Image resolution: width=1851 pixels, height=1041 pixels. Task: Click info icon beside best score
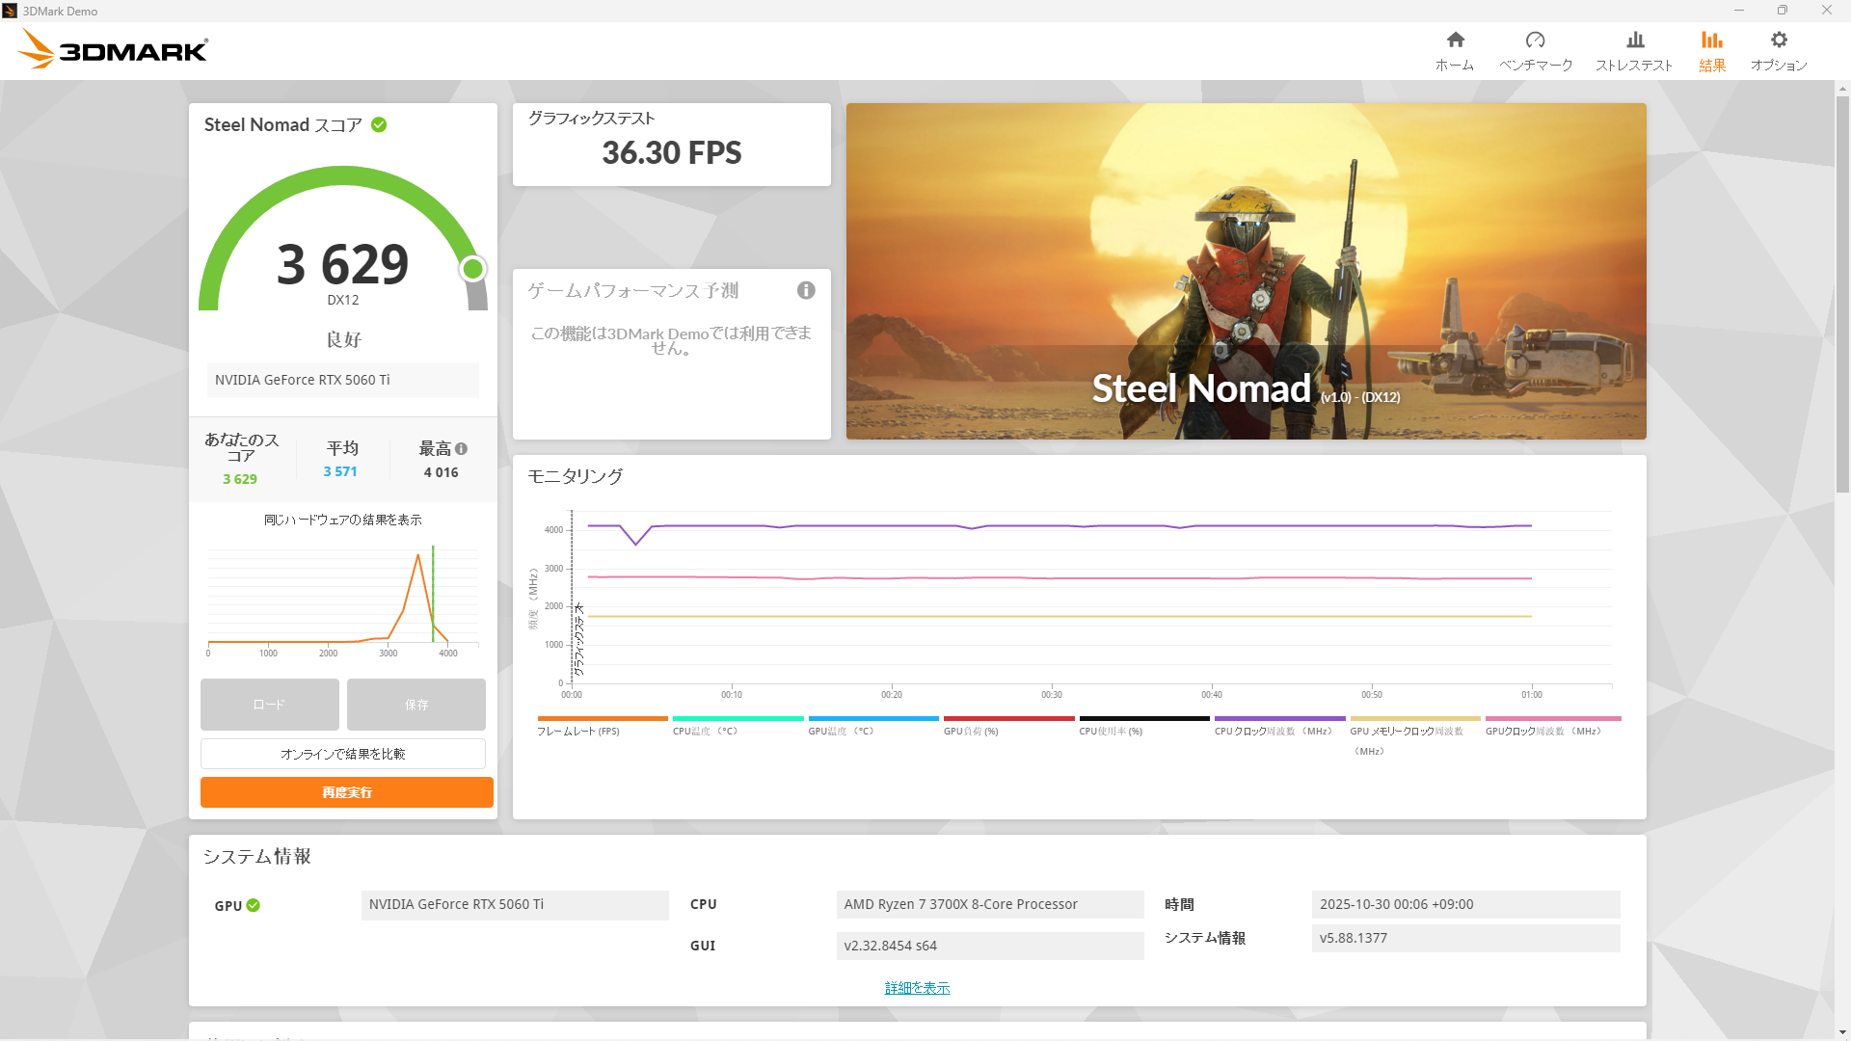[462, 449]
